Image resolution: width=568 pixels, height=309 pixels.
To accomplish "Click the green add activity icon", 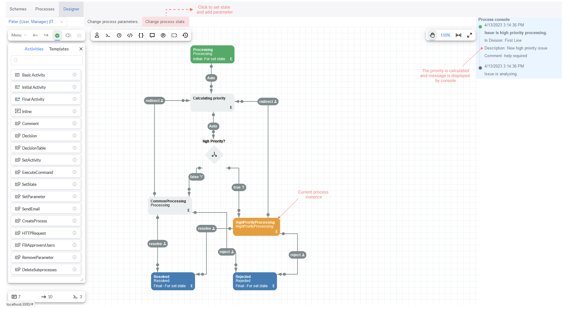I will point(57,35).
